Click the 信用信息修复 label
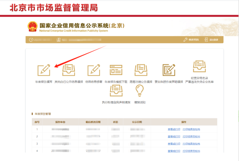The height and width of the screenshot is (161, 239). (x=94, y=82)
